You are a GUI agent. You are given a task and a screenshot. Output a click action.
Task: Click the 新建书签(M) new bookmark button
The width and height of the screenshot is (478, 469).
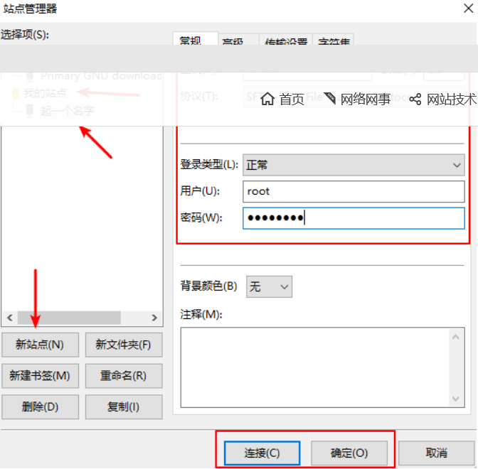click(x=40, y=376)
